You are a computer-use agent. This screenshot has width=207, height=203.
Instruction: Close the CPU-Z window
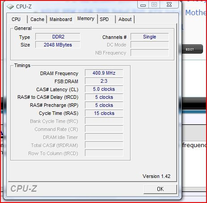point(169,4)
